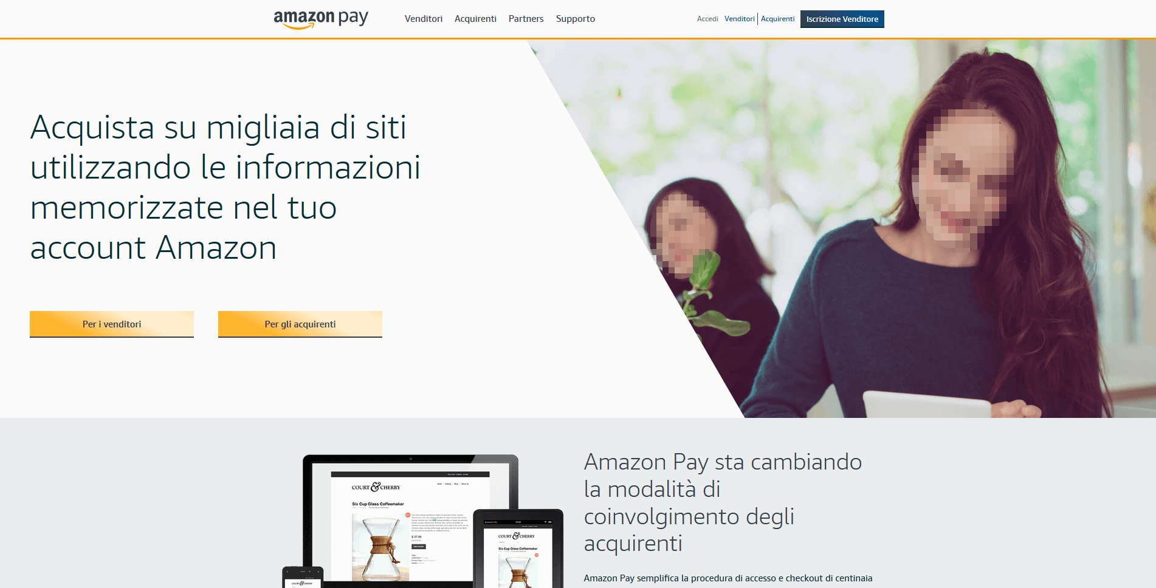Click the Accedi Acquirenti link
1156x588 pixels.
pos(778,19)
